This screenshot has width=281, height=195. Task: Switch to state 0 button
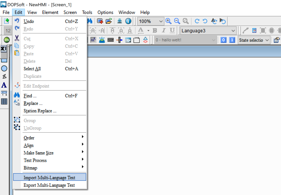coord(223,40)
